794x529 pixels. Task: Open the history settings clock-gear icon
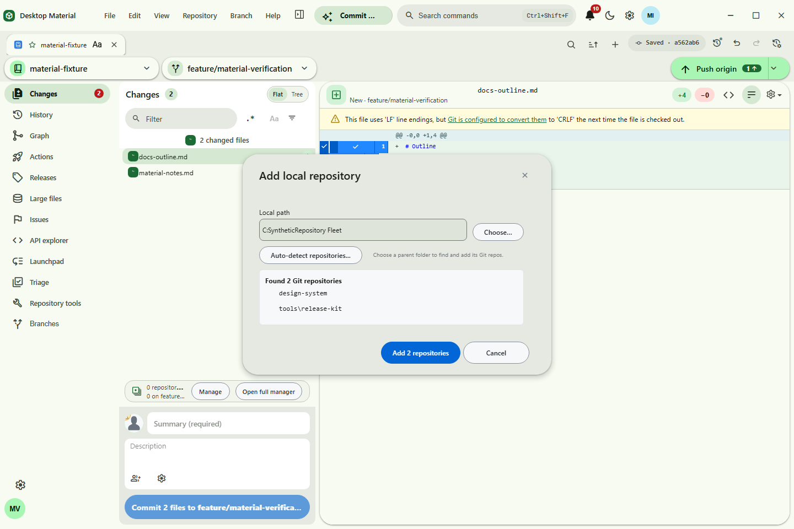pyautogui.click(x=776, y=42)
